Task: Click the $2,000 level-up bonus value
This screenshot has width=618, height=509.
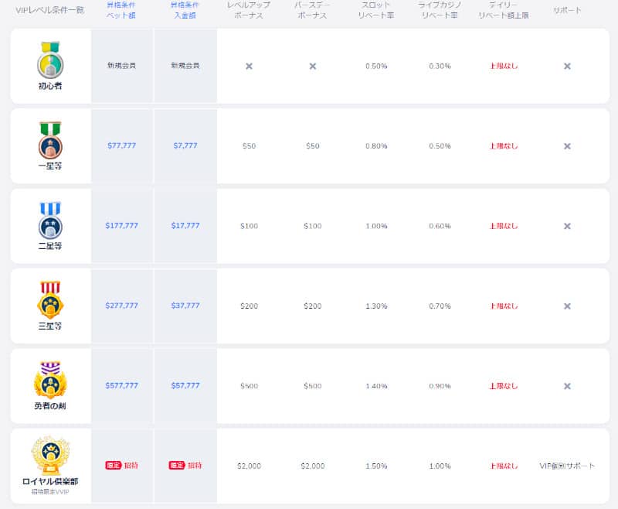Action: click(x=249, y=466)
